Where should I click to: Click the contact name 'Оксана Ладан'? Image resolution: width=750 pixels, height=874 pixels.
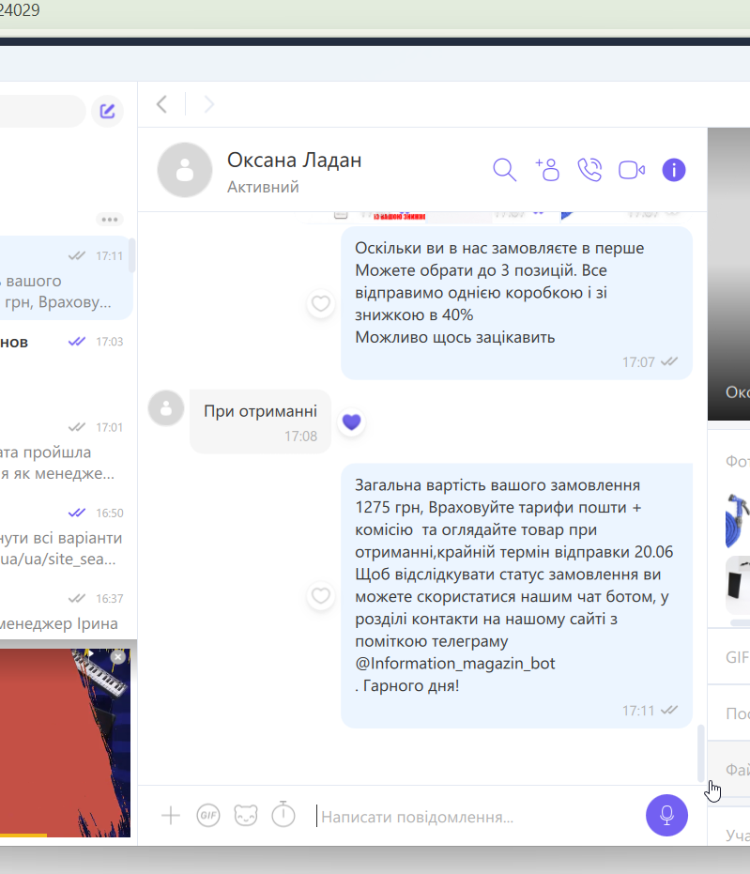(294, 160)
